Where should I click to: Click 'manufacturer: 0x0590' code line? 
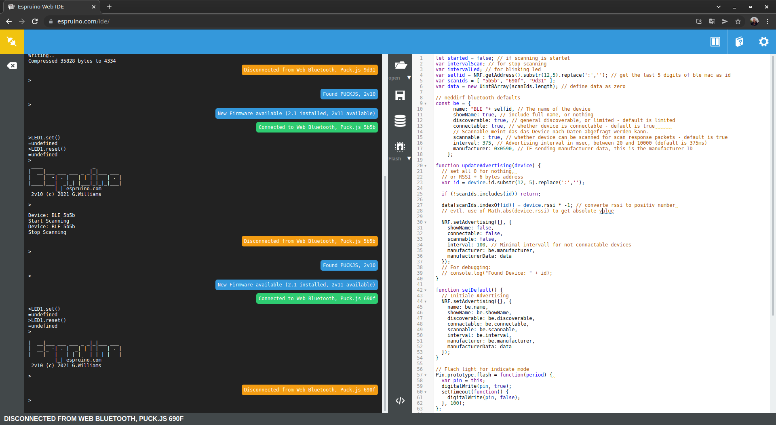tap(573, 149)
